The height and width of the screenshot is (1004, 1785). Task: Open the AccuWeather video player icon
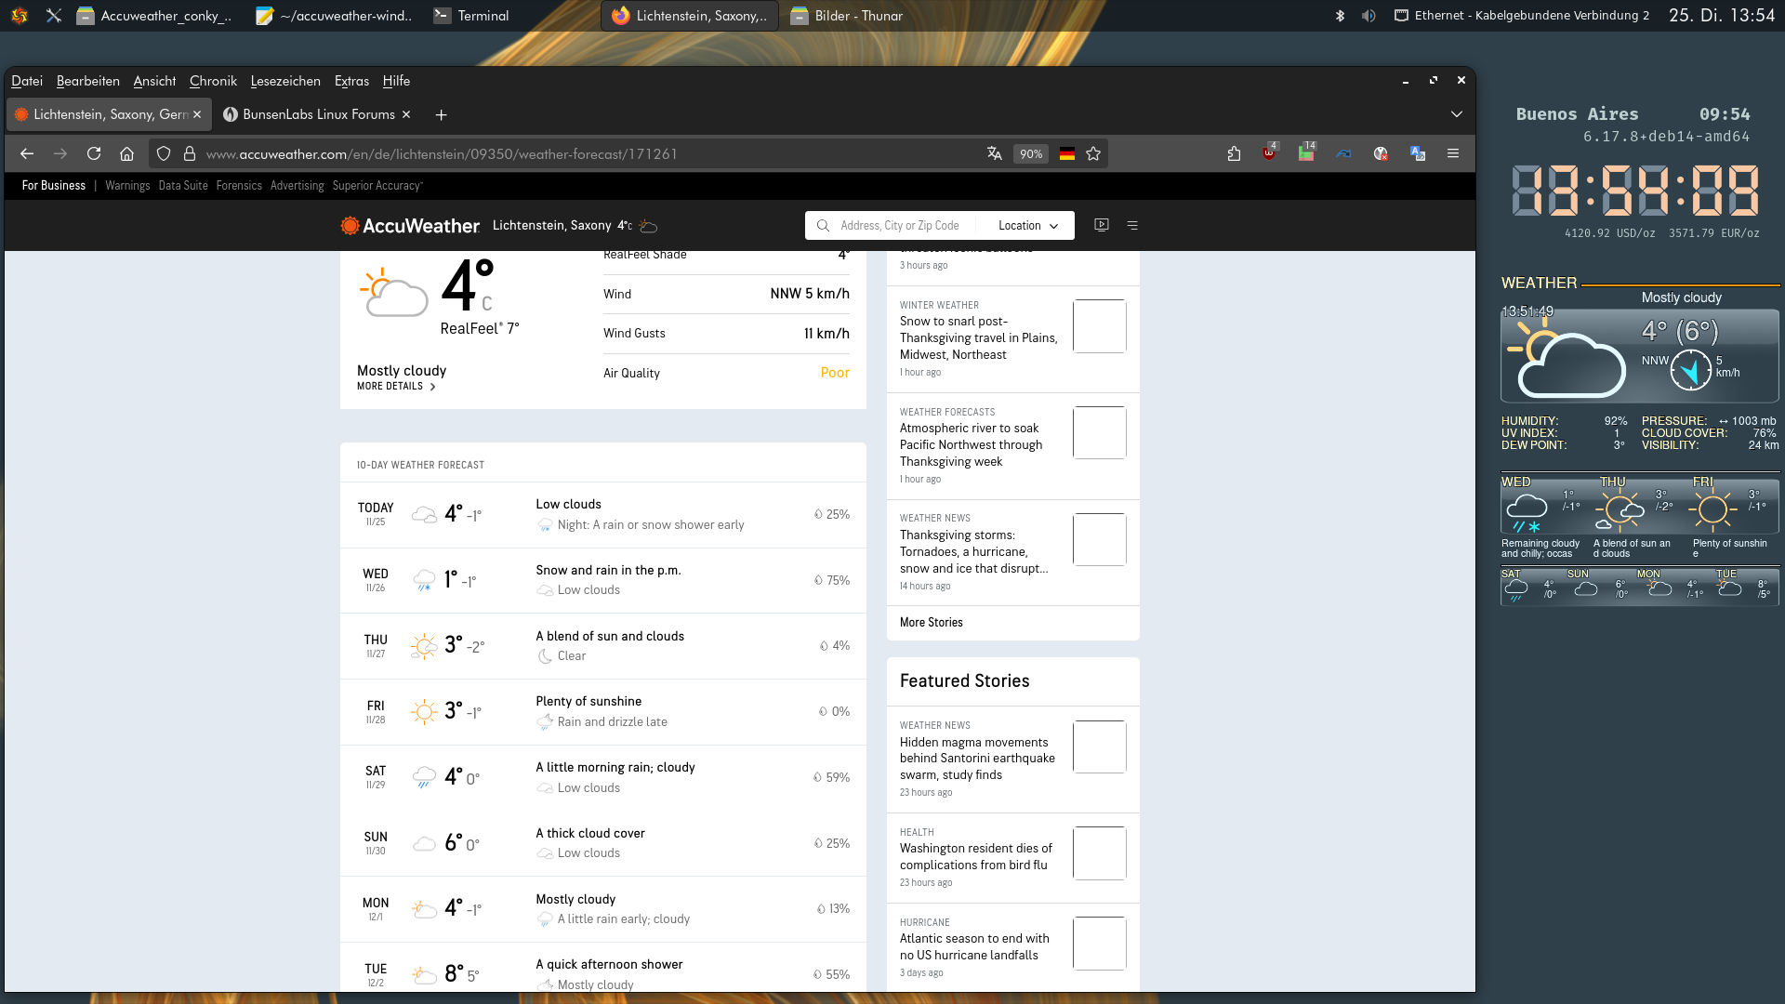[x=1102, y=225]
